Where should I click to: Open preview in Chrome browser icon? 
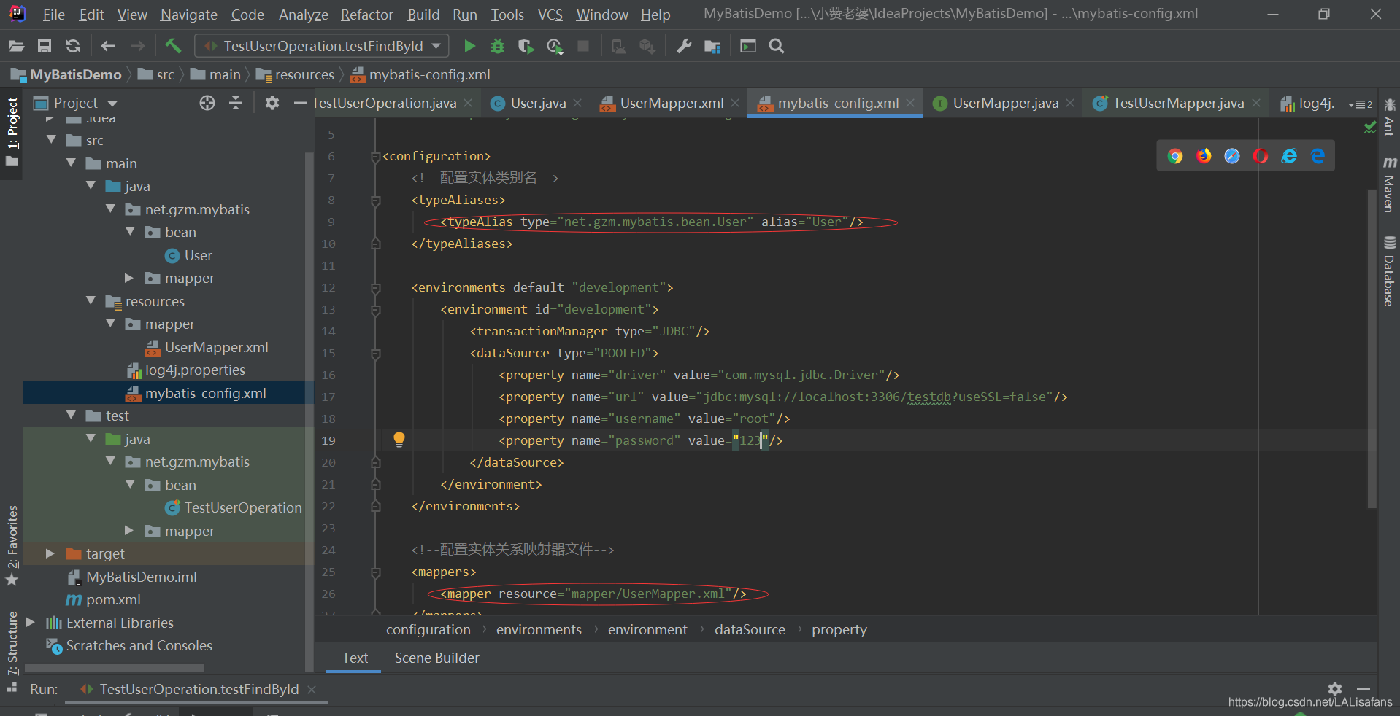(1175, 156)
